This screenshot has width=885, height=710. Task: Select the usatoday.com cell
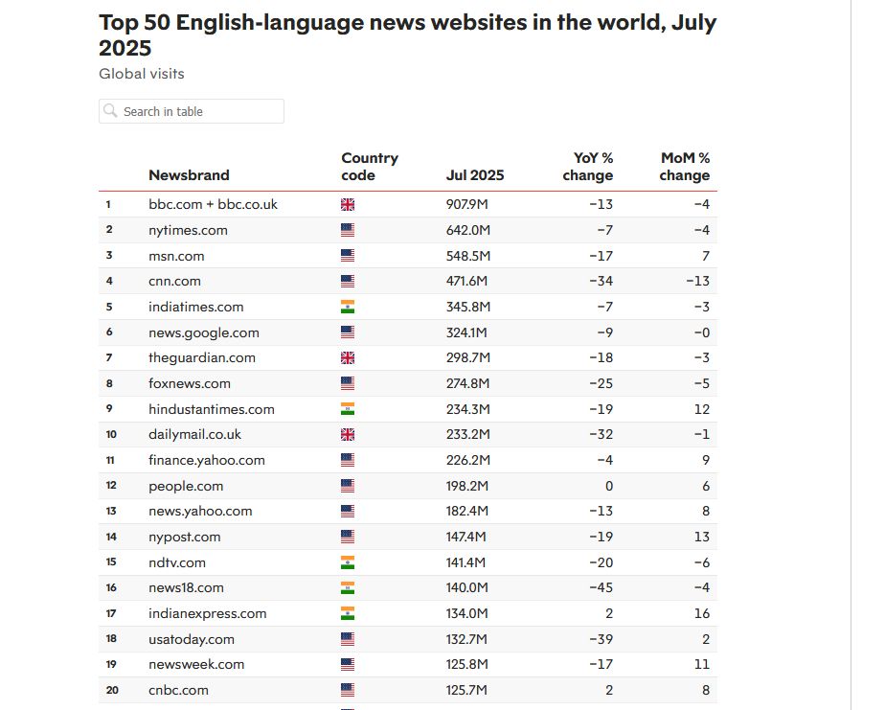(x=192, y=639)
